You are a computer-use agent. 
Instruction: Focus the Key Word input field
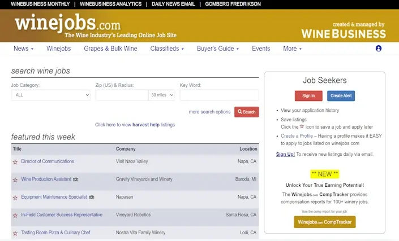[x=219, y=95]
